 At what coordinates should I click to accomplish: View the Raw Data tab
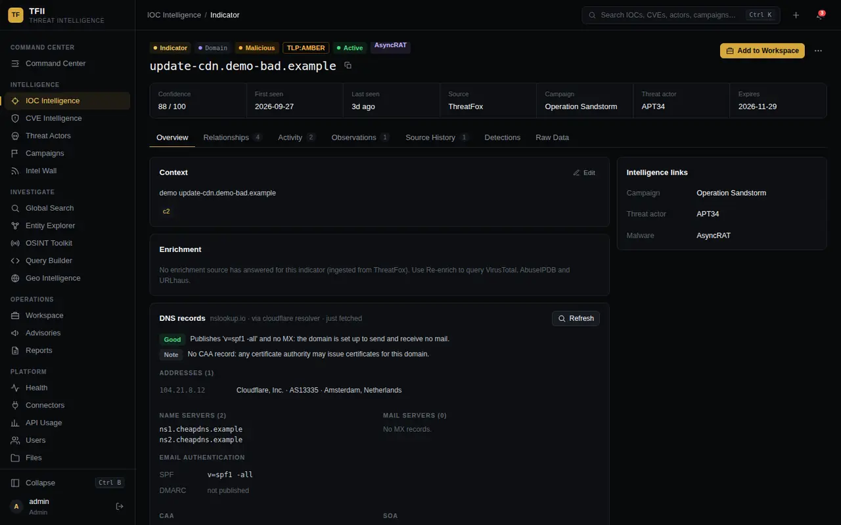coord(553,137)
